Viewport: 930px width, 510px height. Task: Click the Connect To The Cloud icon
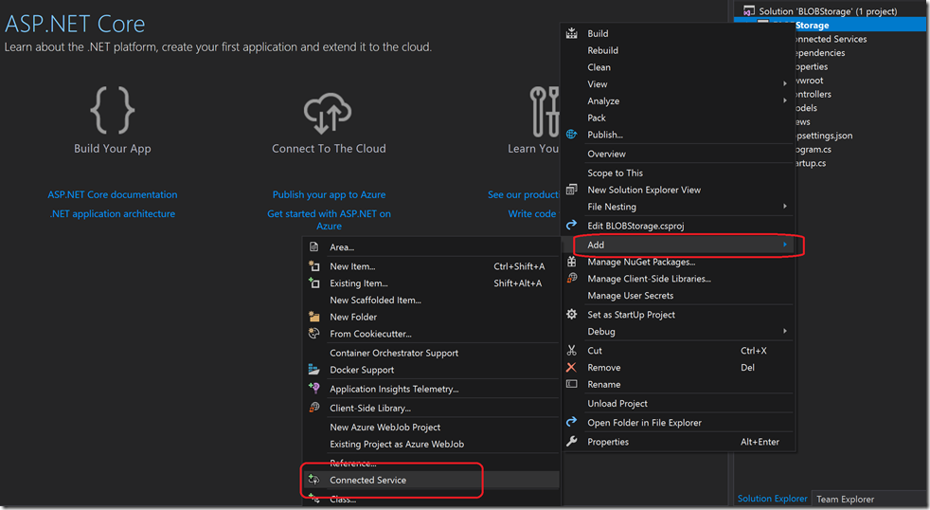click(x=328, y=113)
